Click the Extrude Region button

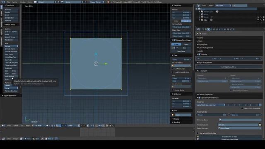click(11, 49)
